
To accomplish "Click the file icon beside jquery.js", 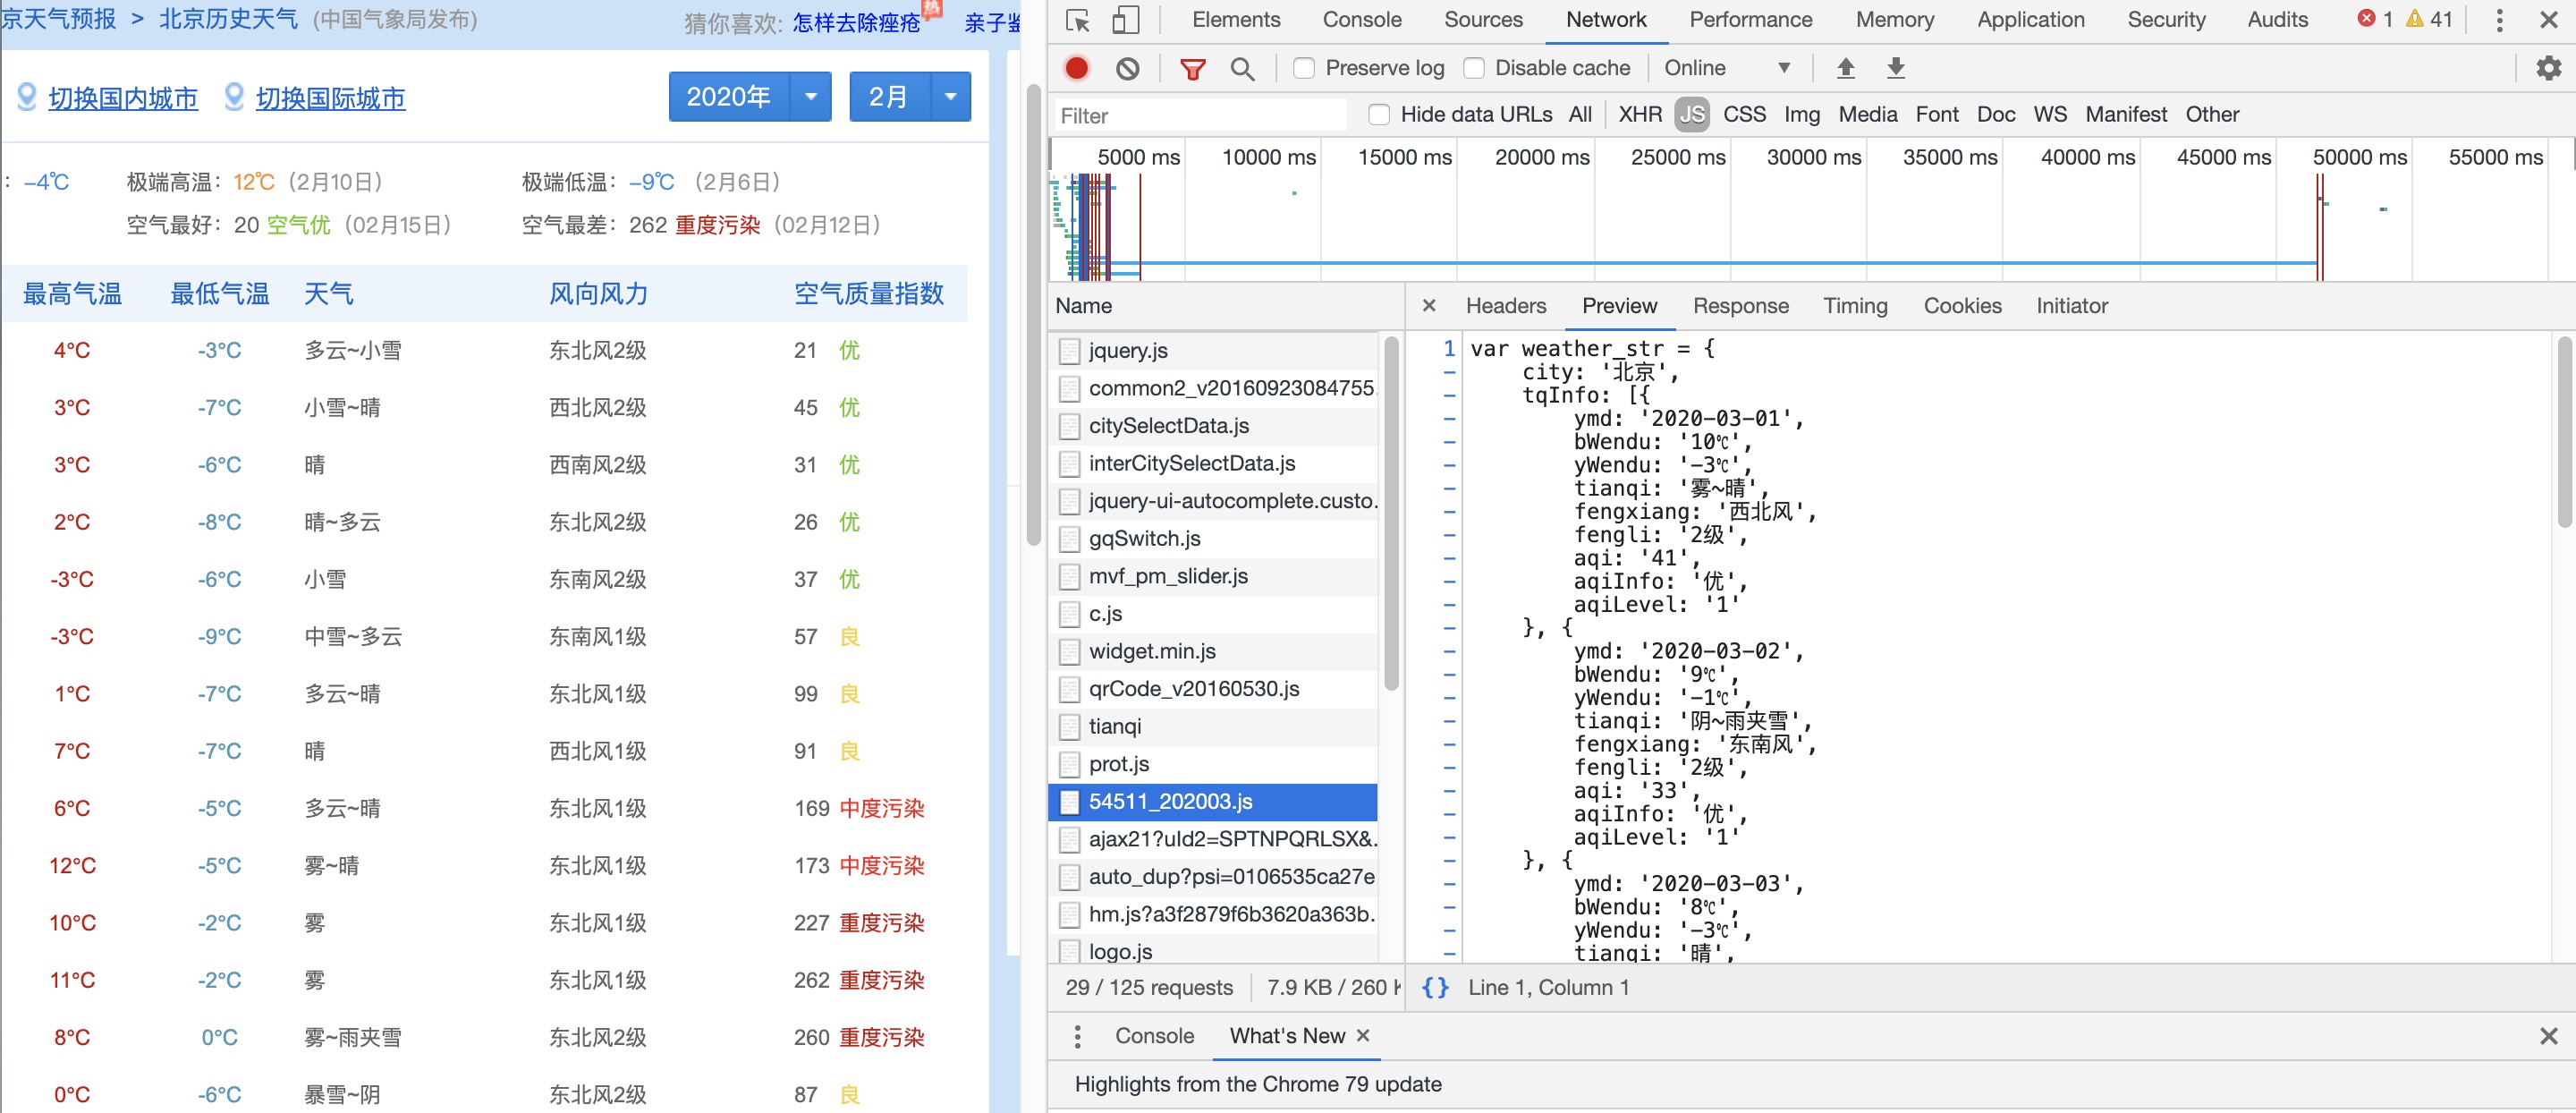I will (x=1069, y=350).
